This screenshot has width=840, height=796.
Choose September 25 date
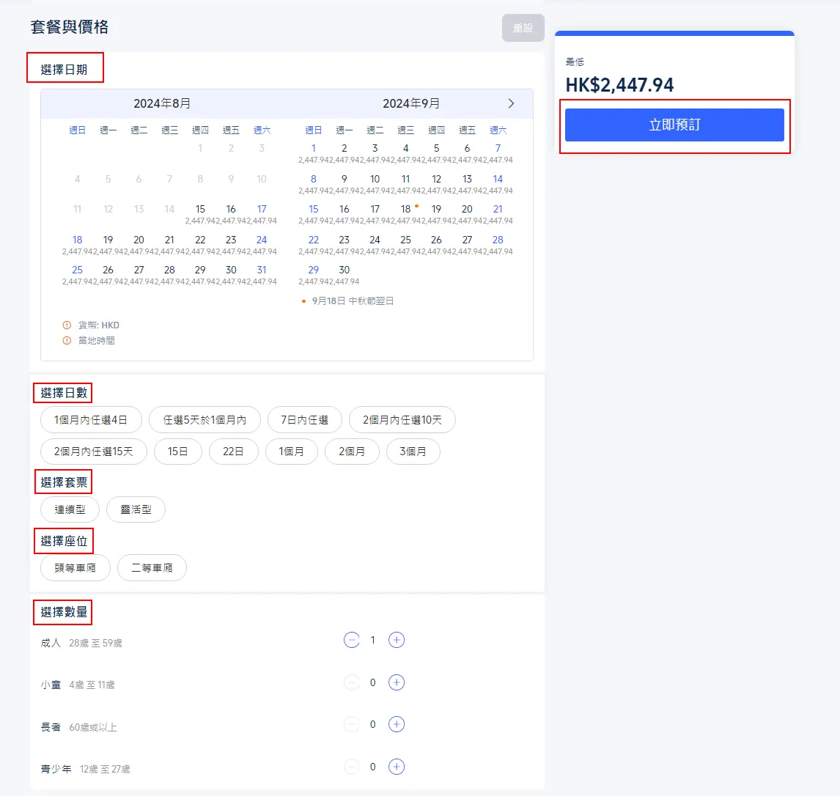(x=405, y=245)
